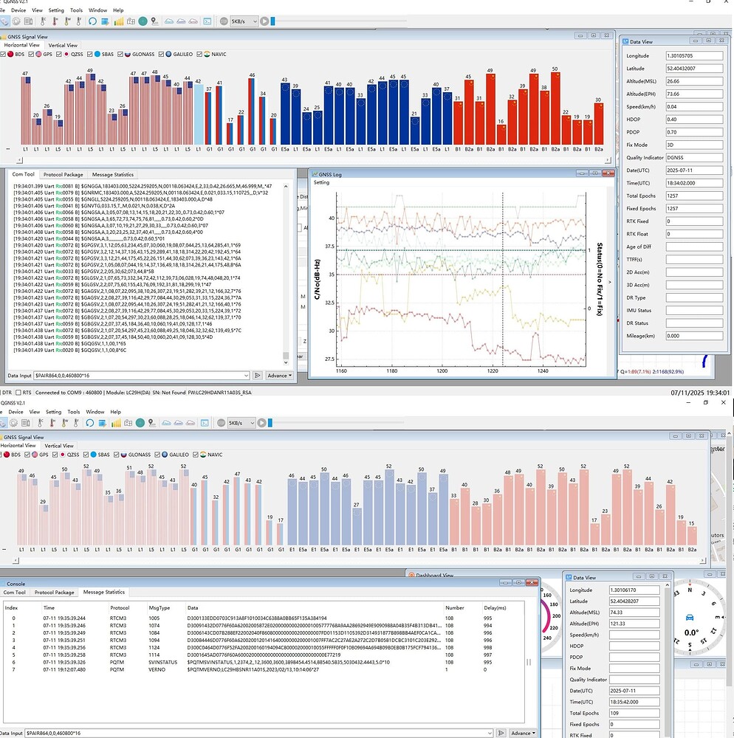The width and height of the screenshot is (734, 738).
Task: Click the playback slider handle in upper QGNSS toolbar
Action: pos(272,21)
